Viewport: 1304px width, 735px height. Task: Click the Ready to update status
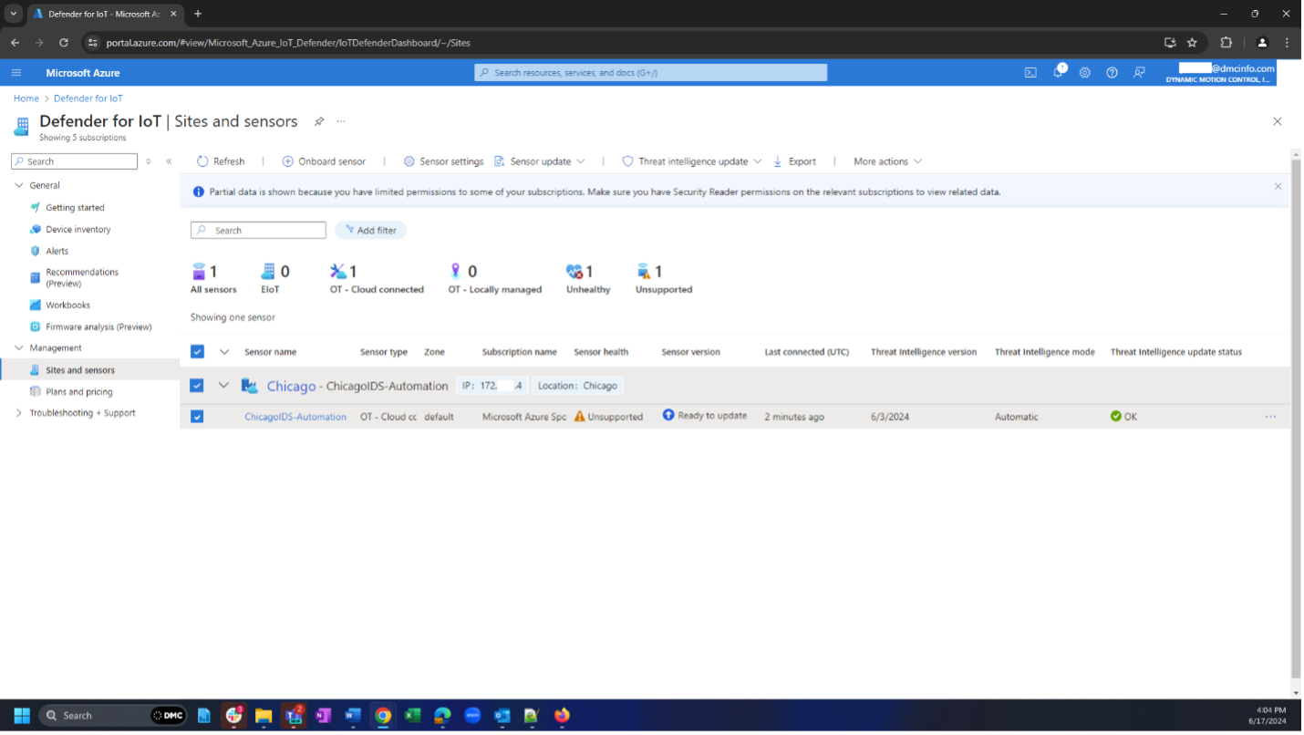(x=704, y=416)
